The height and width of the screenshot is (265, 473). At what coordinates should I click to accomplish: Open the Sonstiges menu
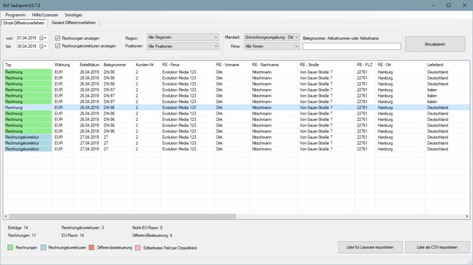click(73, 15)
